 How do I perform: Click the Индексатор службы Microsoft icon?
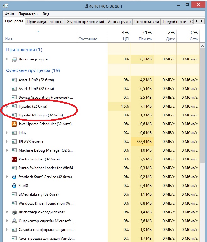click(14, 221)
